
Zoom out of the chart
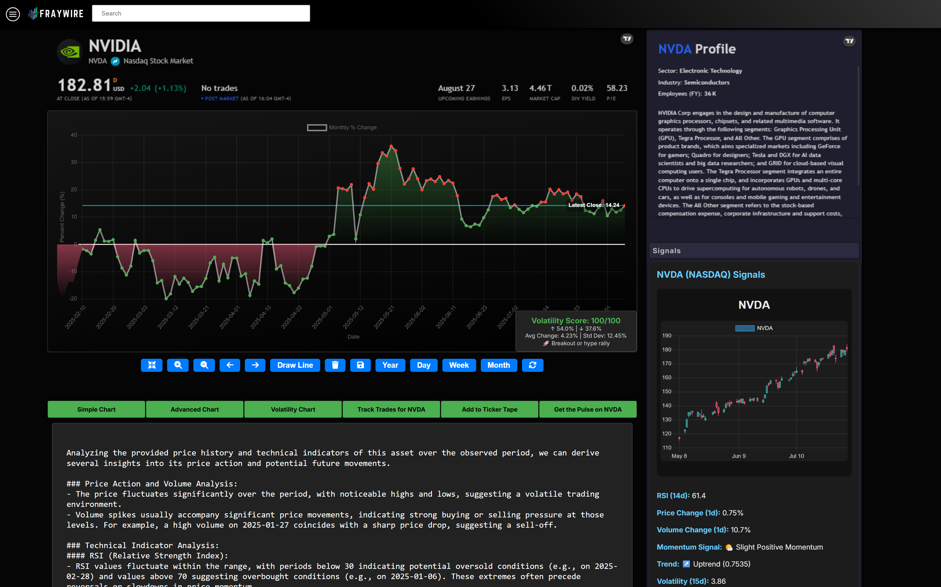[204, 365]
